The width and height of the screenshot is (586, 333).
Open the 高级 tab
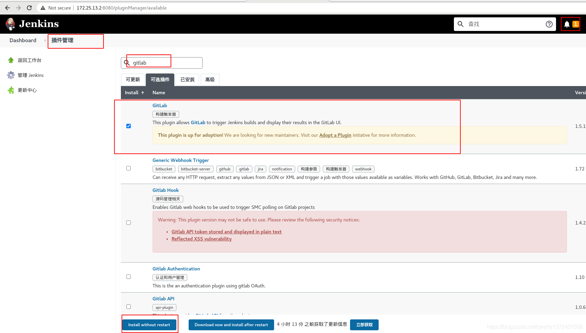210,80
